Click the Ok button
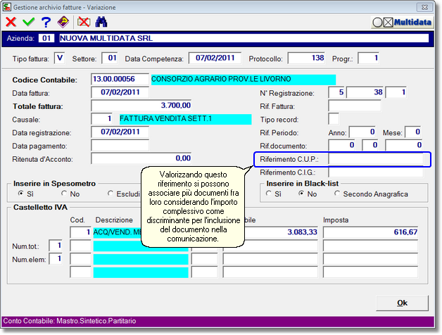442x335 pixels. pyautogui.click(x=402, y=303)
